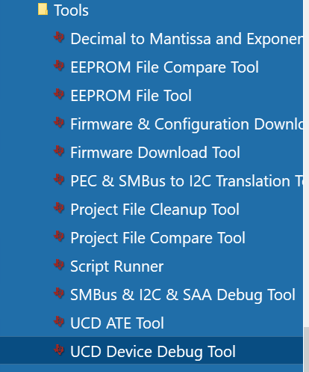309x372 pixels.
Task: Click the icon beside Project File Cleanup Tool
Action: pyautogui.click(x=59, y=208)
